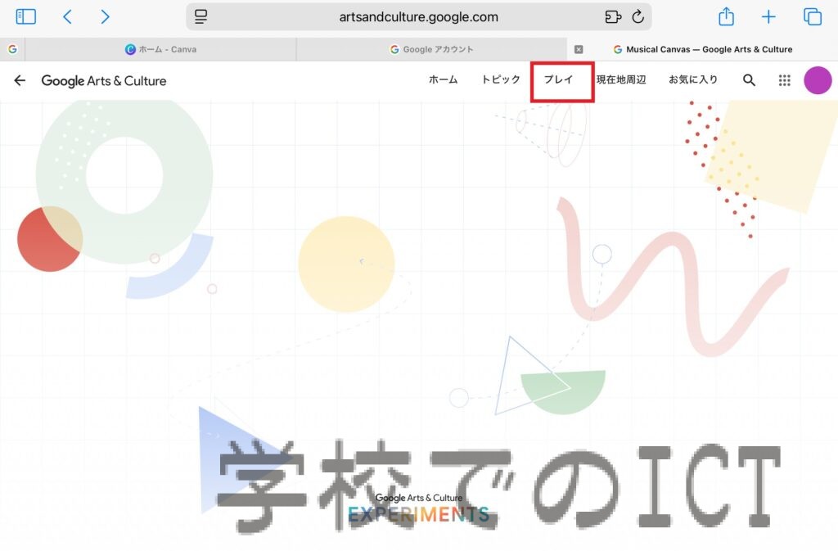Open the extensions icon in address bar
Screen dimensions: 838x551
tap(612, 16)
